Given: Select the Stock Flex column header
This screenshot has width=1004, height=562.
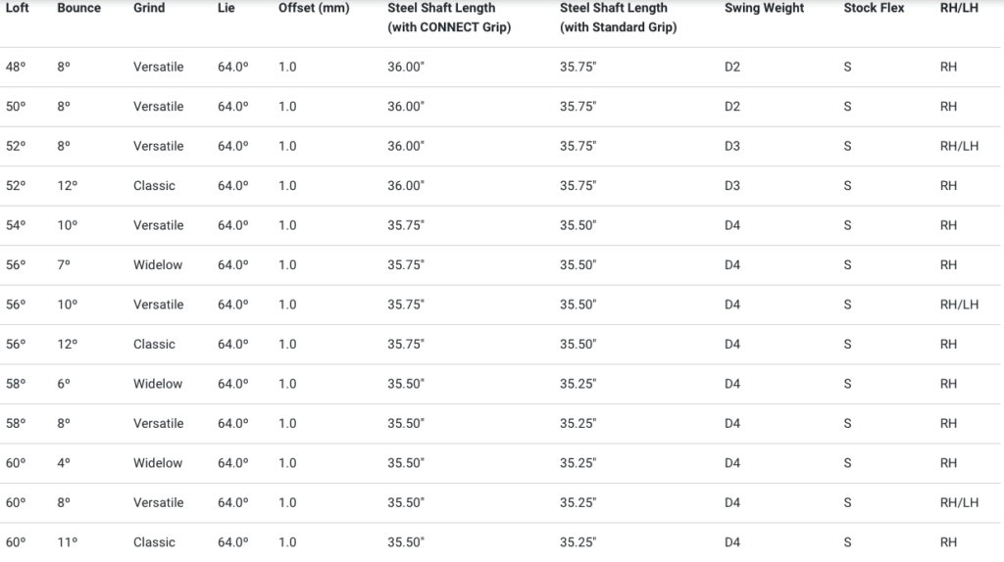Looking at the screenshot, I should (874, 8).
